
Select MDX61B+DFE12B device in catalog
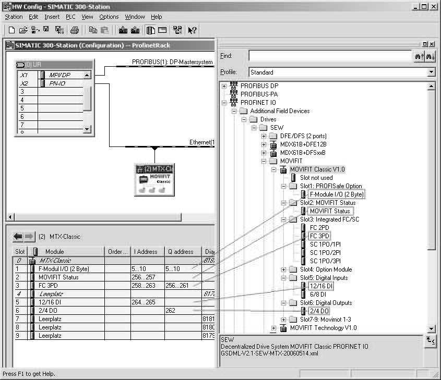click(303, 144)
